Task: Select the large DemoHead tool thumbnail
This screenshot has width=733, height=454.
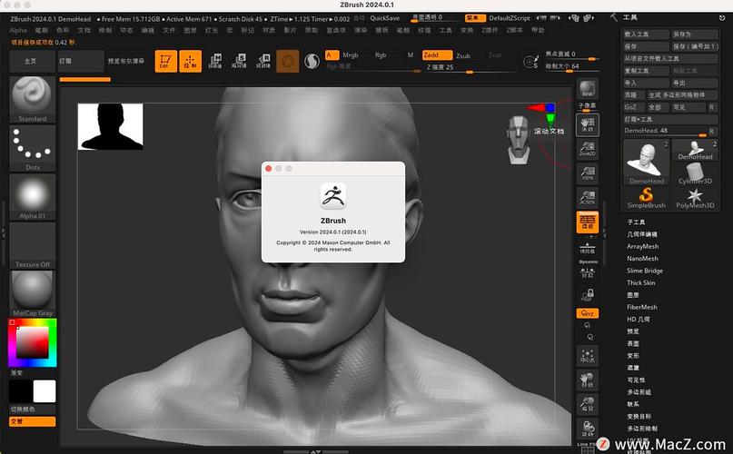Action: tap(647, 162)
